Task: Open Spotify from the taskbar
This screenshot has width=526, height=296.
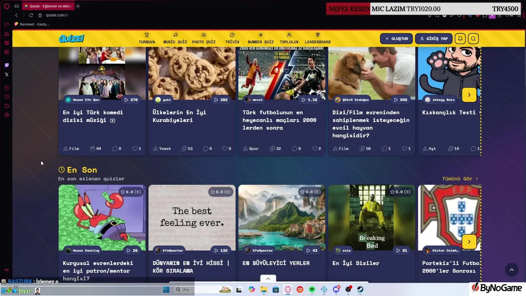Action: pyautogui.click(x=312, y=290)
